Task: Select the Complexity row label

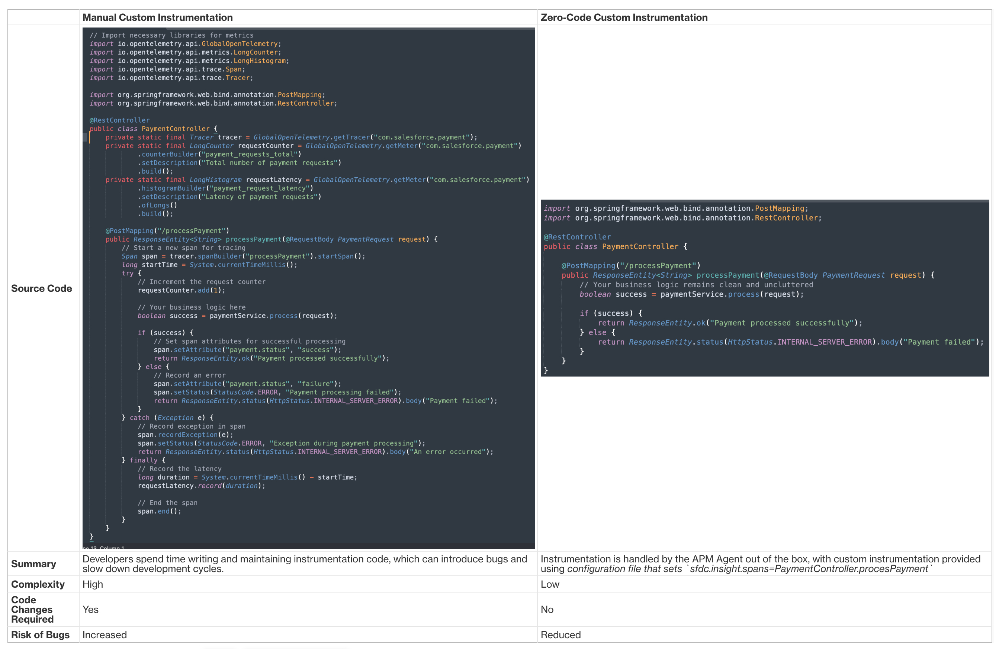Action: tap(37, 584)
